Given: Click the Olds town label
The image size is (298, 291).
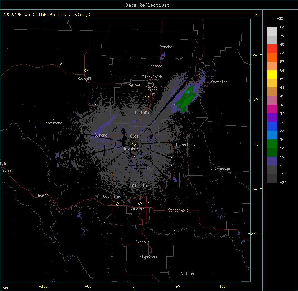Looking at the screenshot, I should coord(134,136).
